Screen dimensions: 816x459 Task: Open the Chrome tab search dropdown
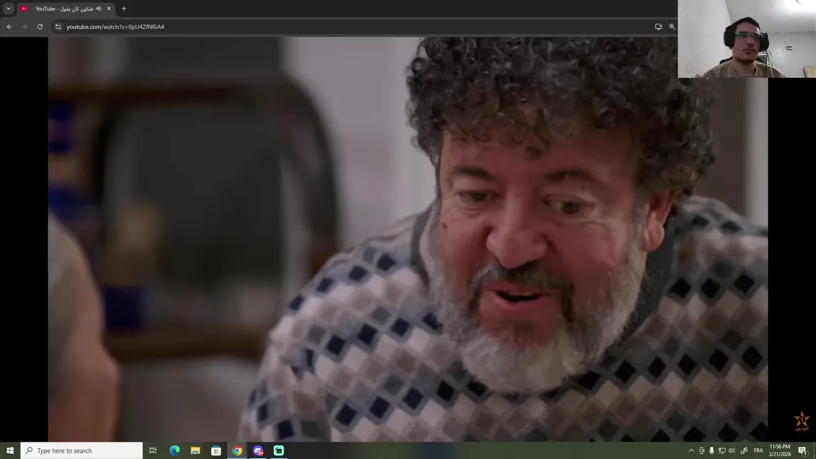tap(8, 9)
